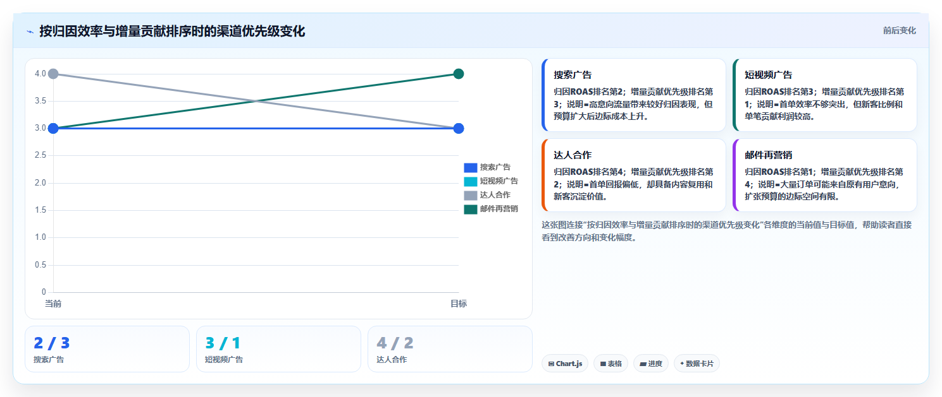Screen dimensions: 942x397
Task: Click the Chart.js tag
Action: 565,364
